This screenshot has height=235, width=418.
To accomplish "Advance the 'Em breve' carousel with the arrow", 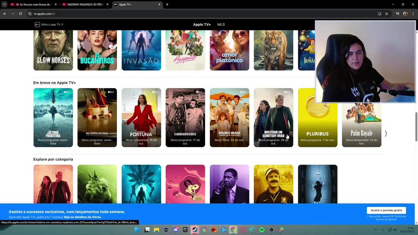I will click(386, 133).
